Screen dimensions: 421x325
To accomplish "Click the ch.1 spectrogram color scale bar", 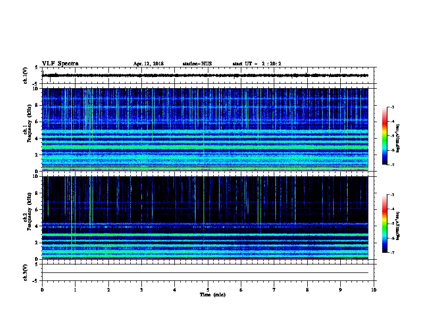I will tap(384, 136).
